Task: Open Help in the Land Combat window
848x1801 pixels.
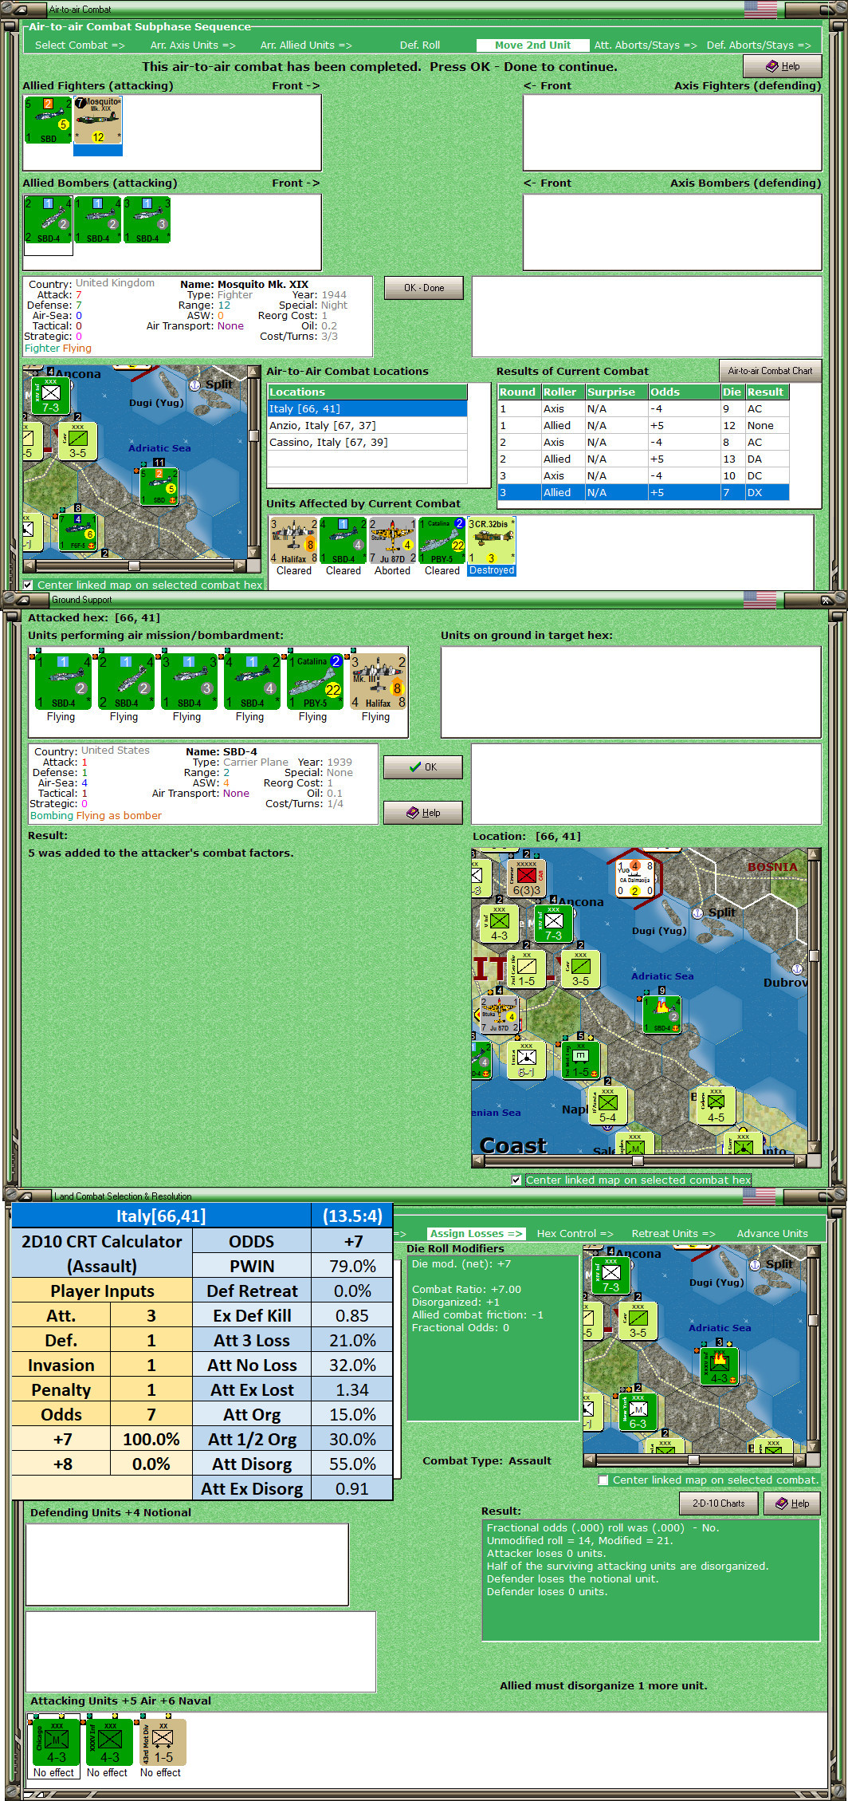Action: [791, 1503]
